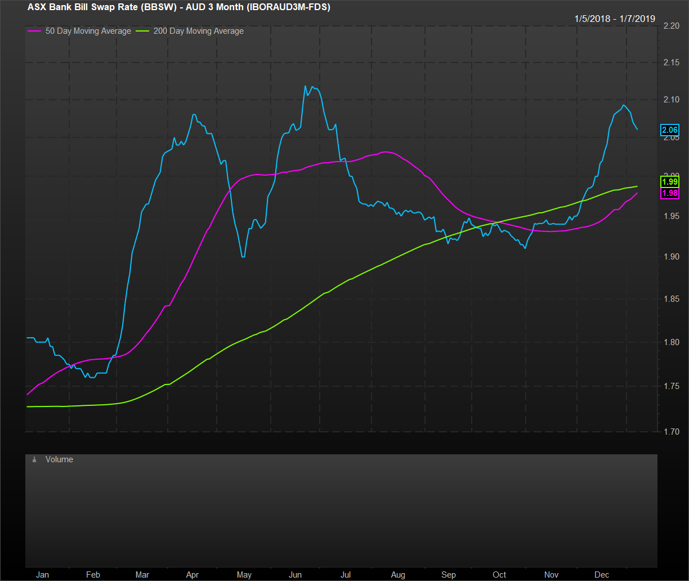Click the 1.70 label on price axis
The image size is (689, 581).
click(x=672, y=432)
